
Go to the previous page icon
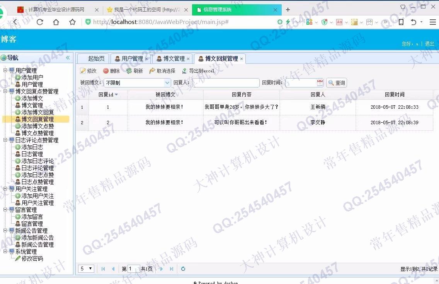[x=113, y=269]
